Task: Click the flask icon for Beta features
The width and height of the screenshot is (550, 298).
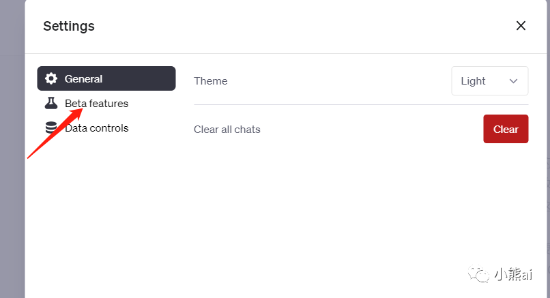Action: point(50,104)
